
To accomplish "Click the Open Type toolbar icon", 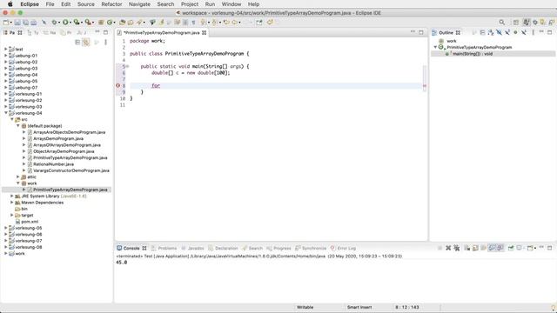I will point(122,23).
